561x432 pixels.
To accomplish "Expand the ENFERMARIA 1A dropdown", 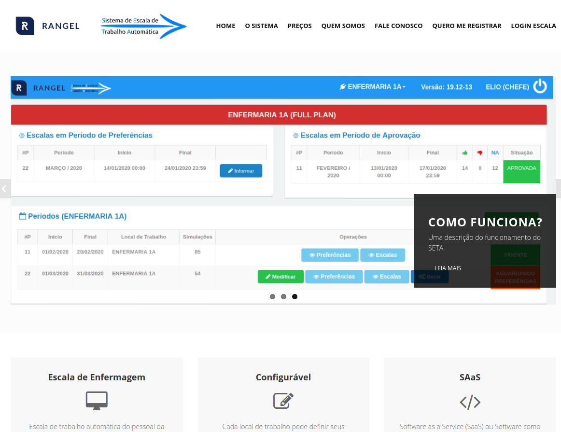I will [373, 87].
